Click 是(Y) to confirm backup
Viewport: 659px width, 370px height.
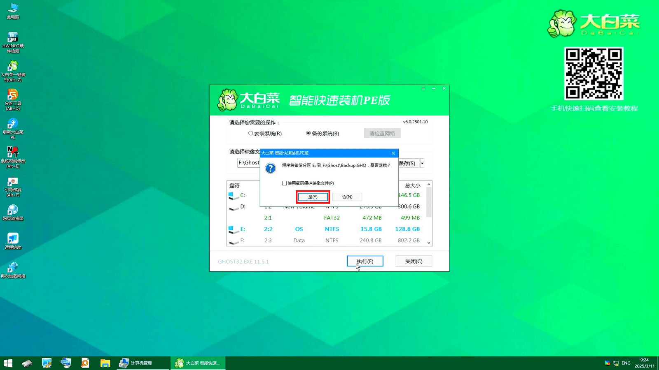pos(313,197)
